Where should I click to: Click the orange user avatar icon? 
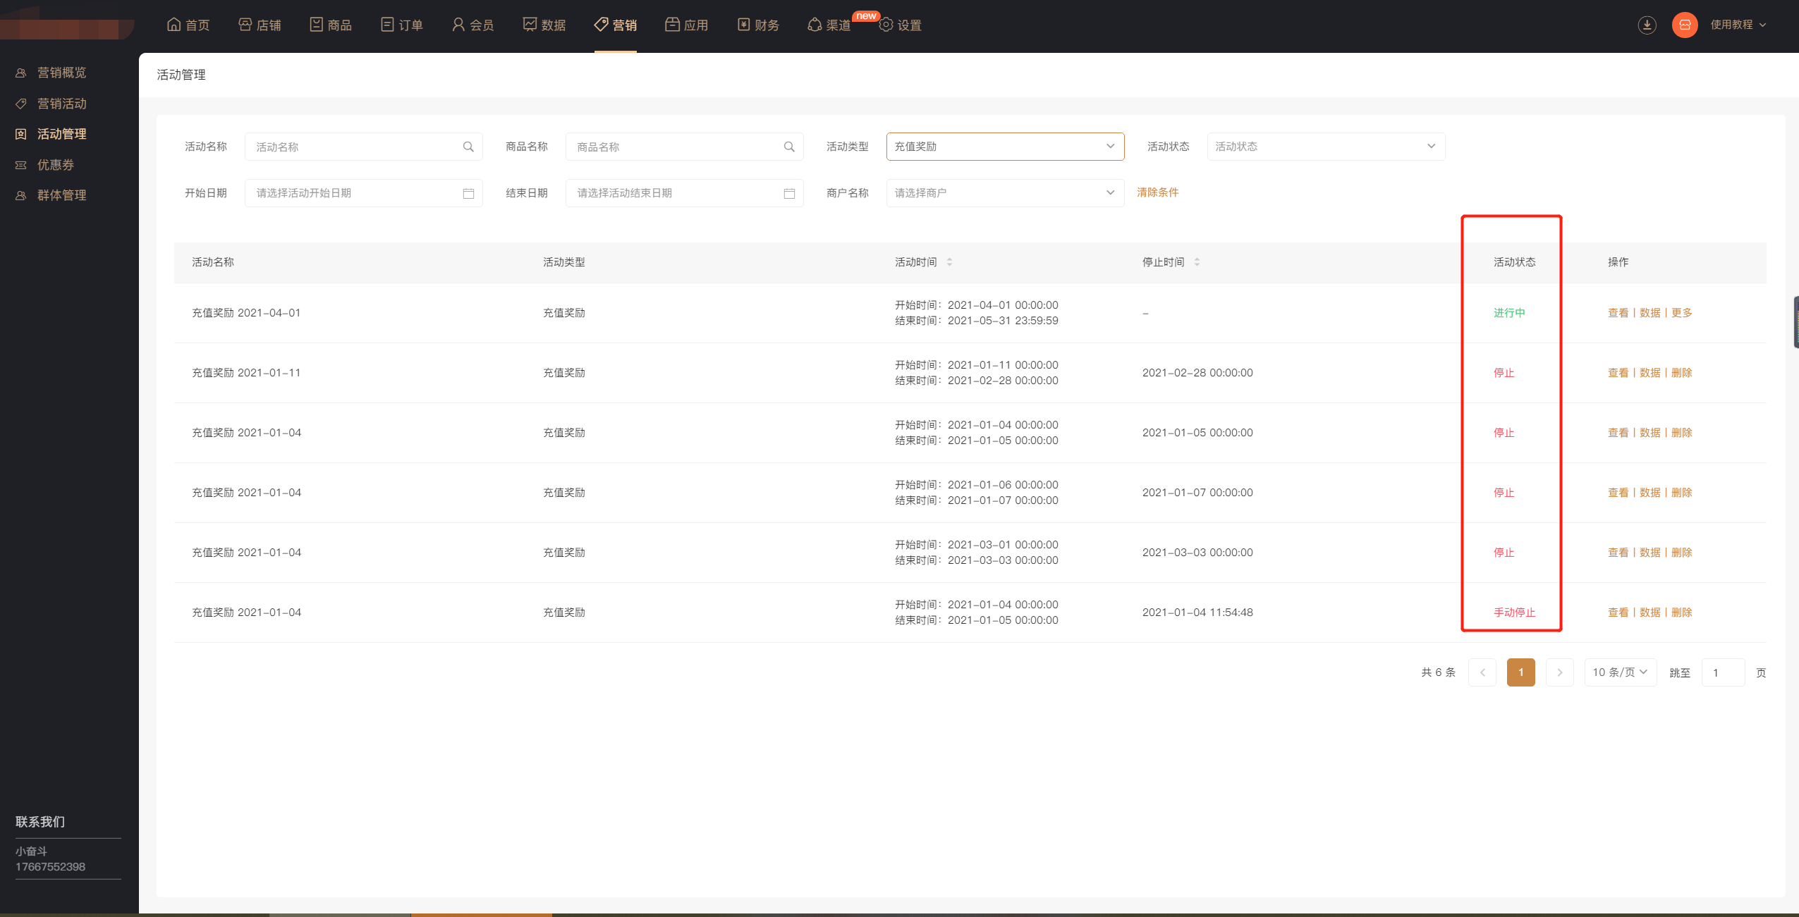click(1684, 25)
